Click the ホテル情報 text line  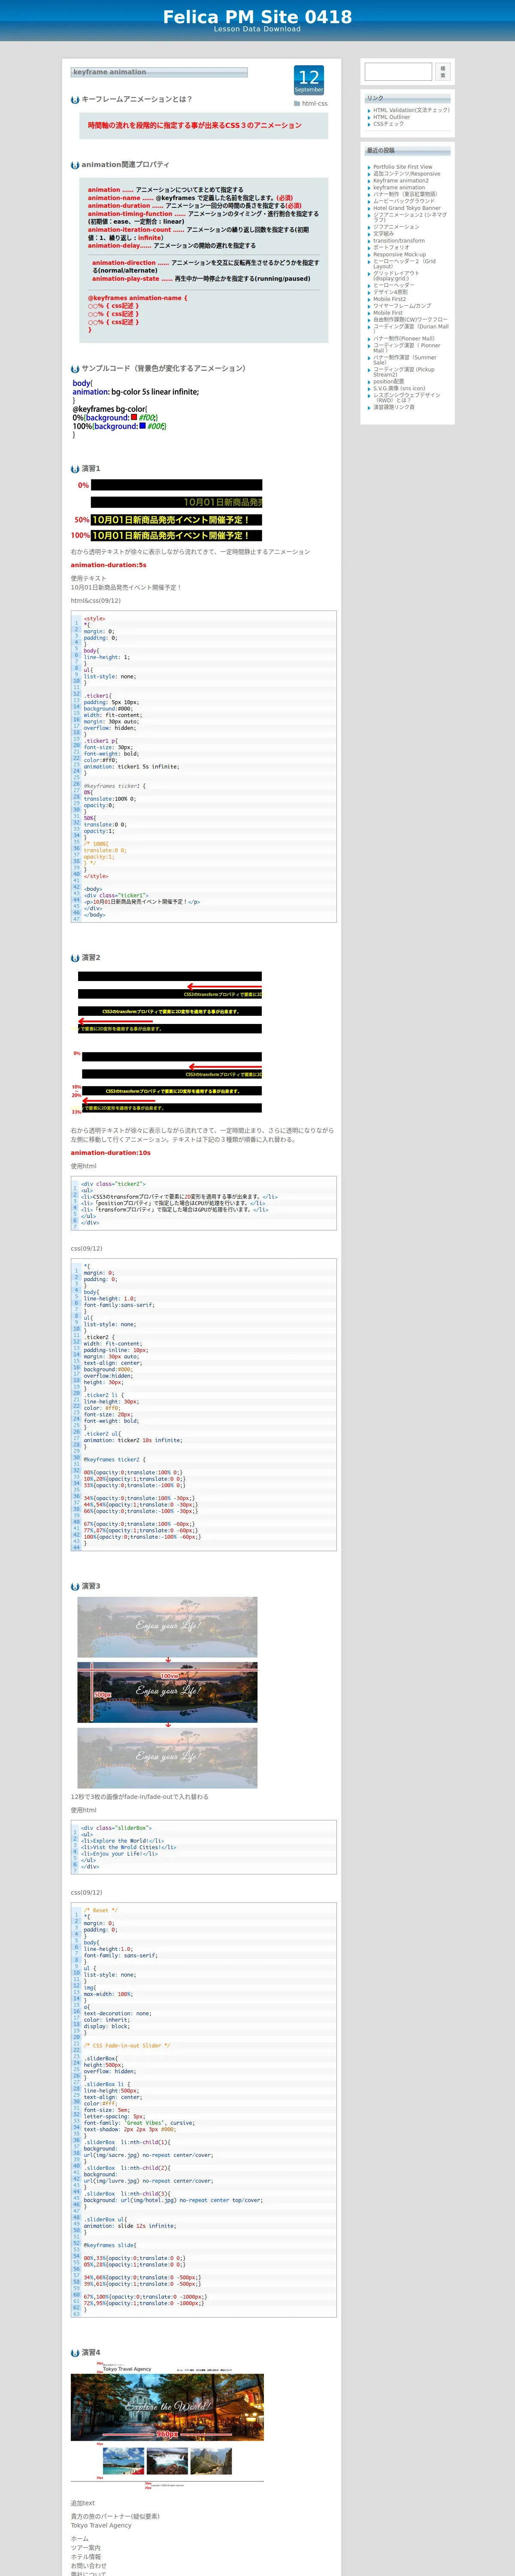tap(86, 2557)
